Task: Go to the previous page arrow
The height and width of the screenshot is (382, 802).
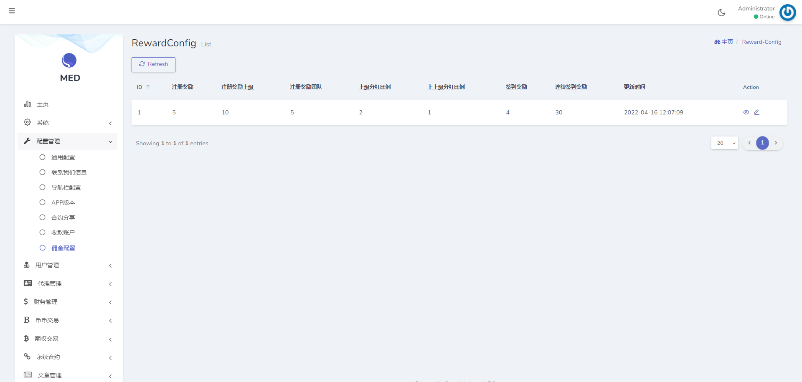Action: [749, 143]
